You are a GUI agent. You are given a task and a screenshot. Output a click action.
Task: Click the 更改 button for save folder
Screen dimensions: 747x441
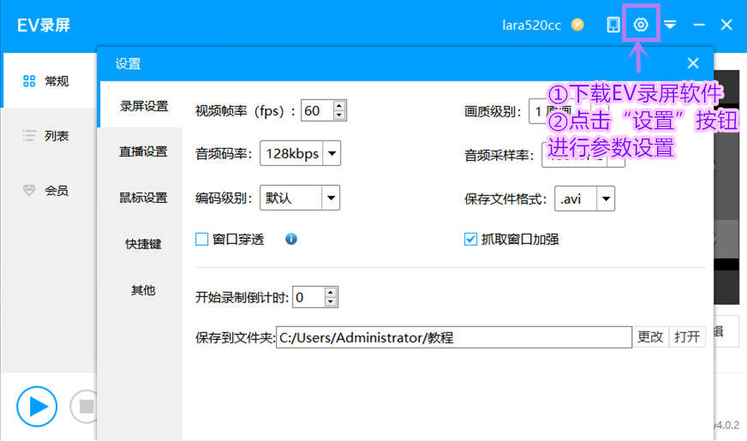point(650,337)
